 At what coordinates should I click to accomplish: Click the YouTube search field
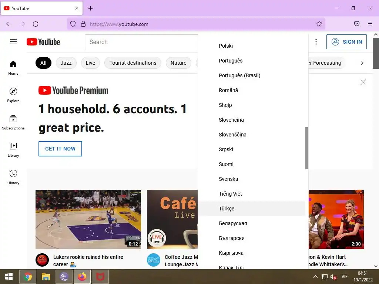pyautogui.click(x=141, y=42)
